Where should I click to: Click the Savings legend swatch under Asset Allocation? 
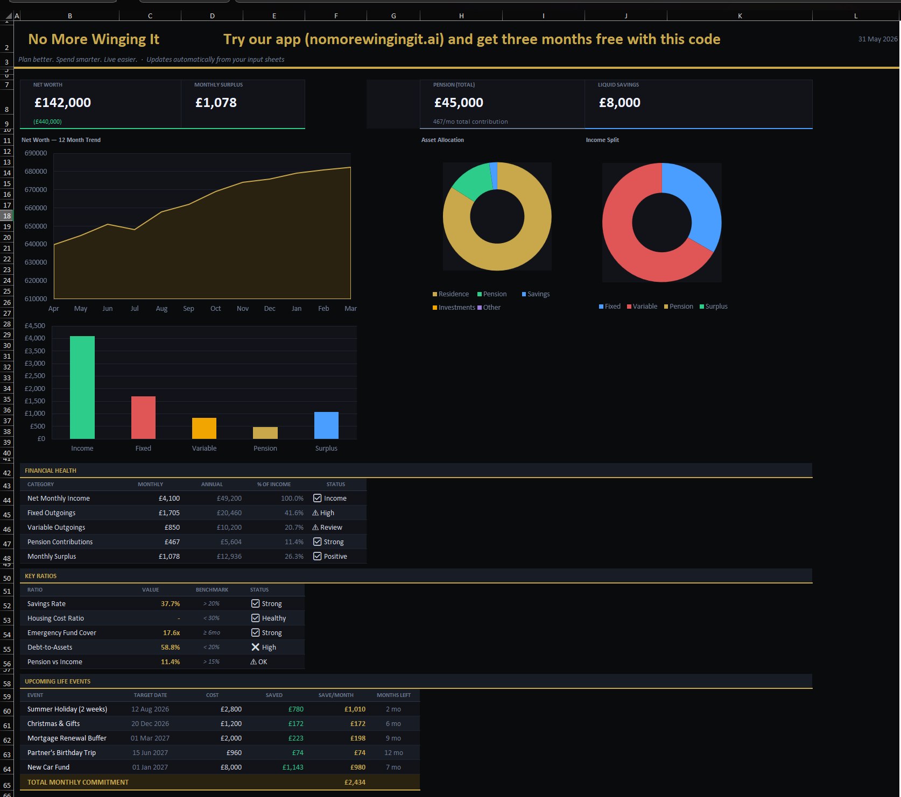[x=524, y=294]
